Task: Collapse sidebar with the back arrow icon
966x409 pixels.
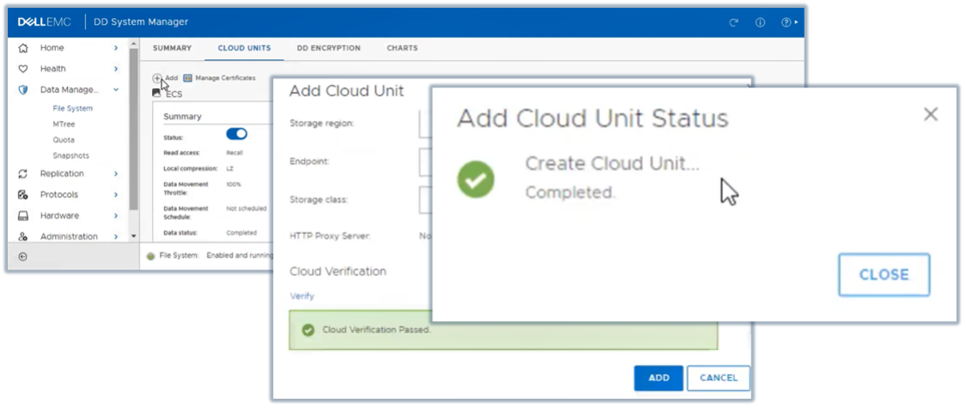Action: [x=22, y=256]
